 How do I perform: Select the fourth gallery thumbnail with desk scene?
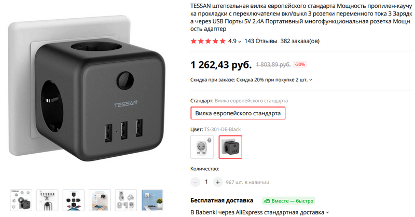tap(100, 200)
